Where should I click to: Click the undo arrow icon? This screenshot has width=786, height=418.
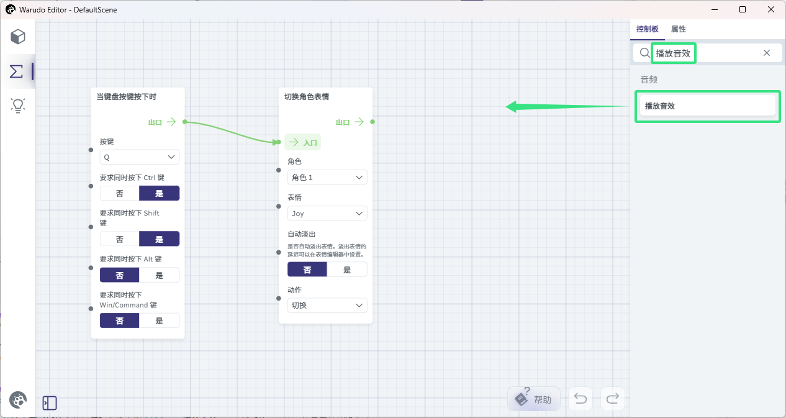580,399
